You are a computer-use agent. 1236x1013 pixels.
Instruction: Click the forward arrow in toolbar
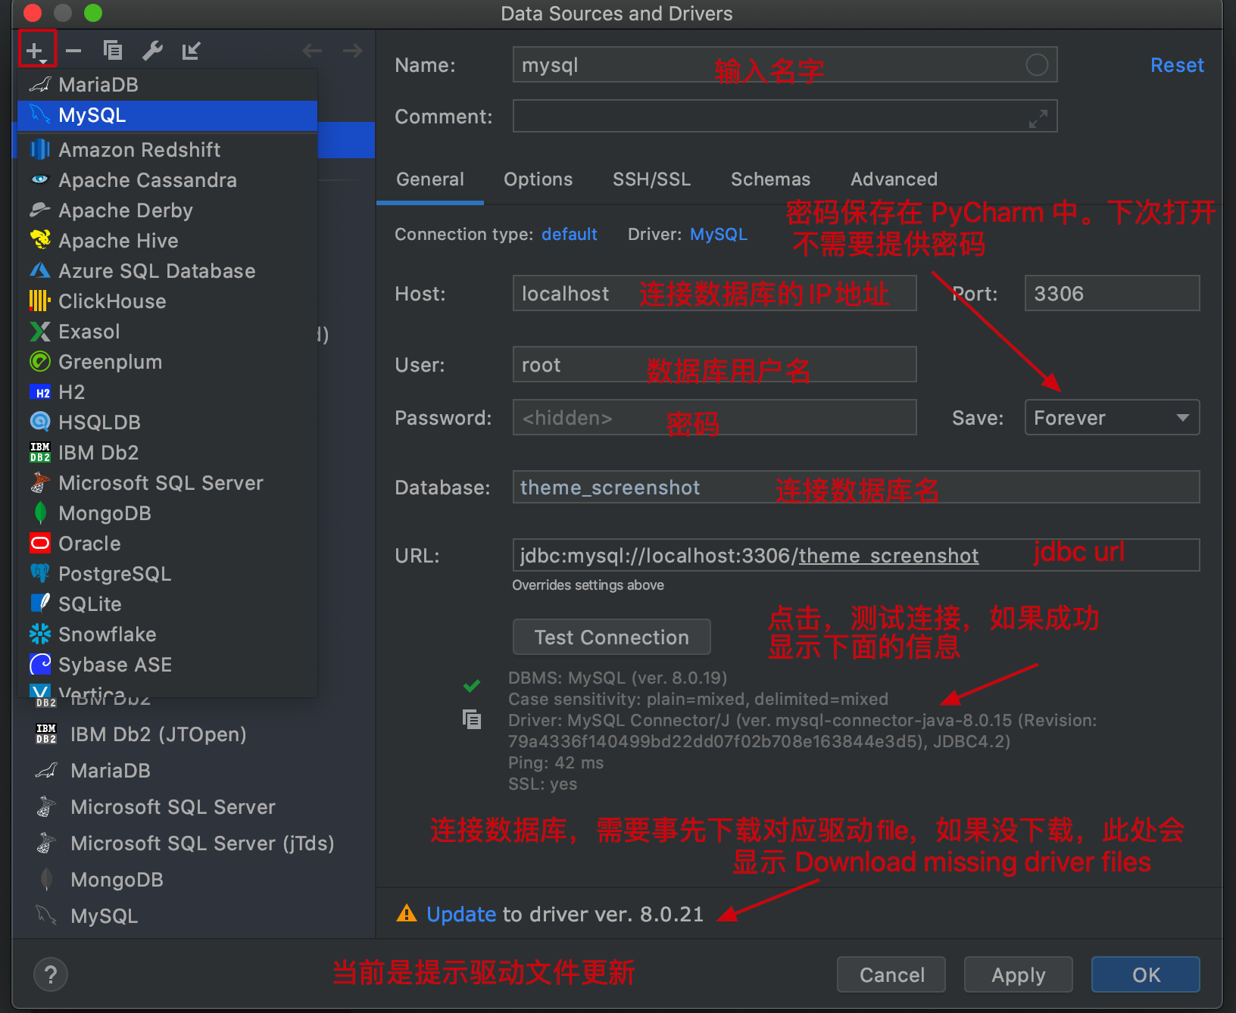click(x=352, y=51)
